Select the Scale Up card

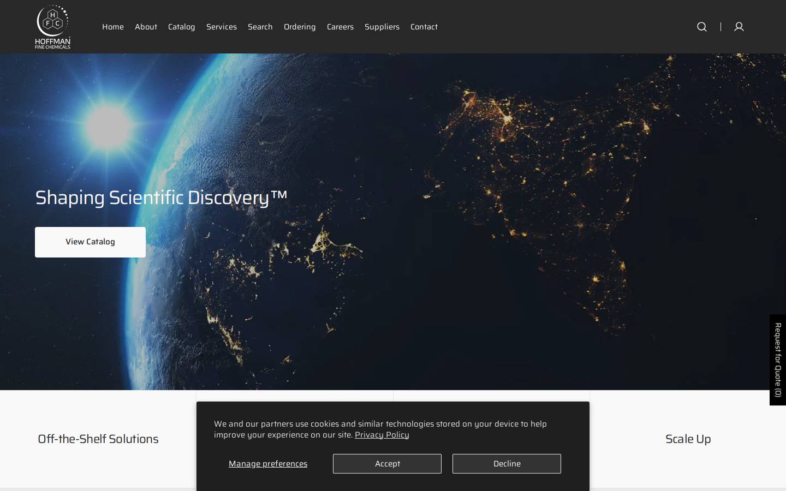coord(688,439)
